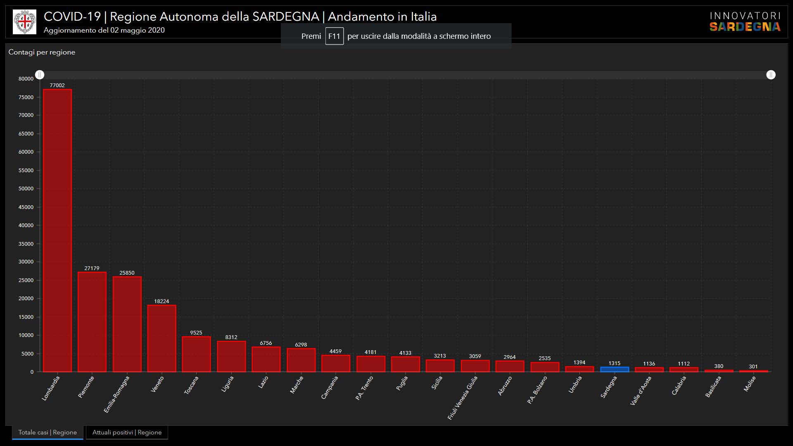Click the Liguria bar showing 8312
The width and height of the screenshot is (793, 446).
click(231, 356)
